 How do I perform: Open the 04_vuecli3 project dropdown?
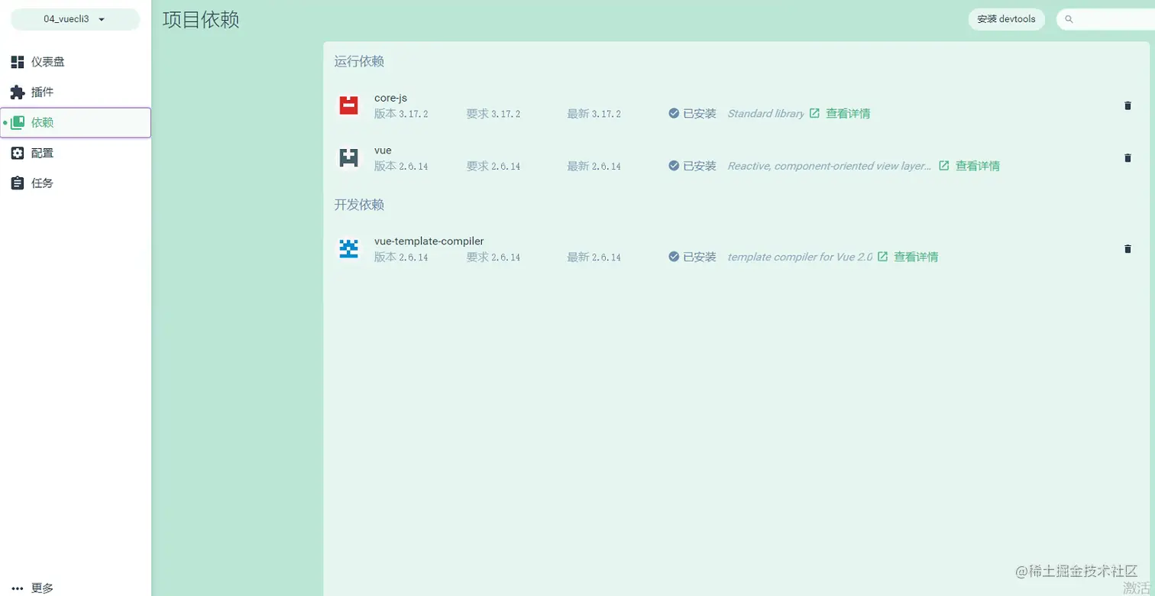[75, 19]
